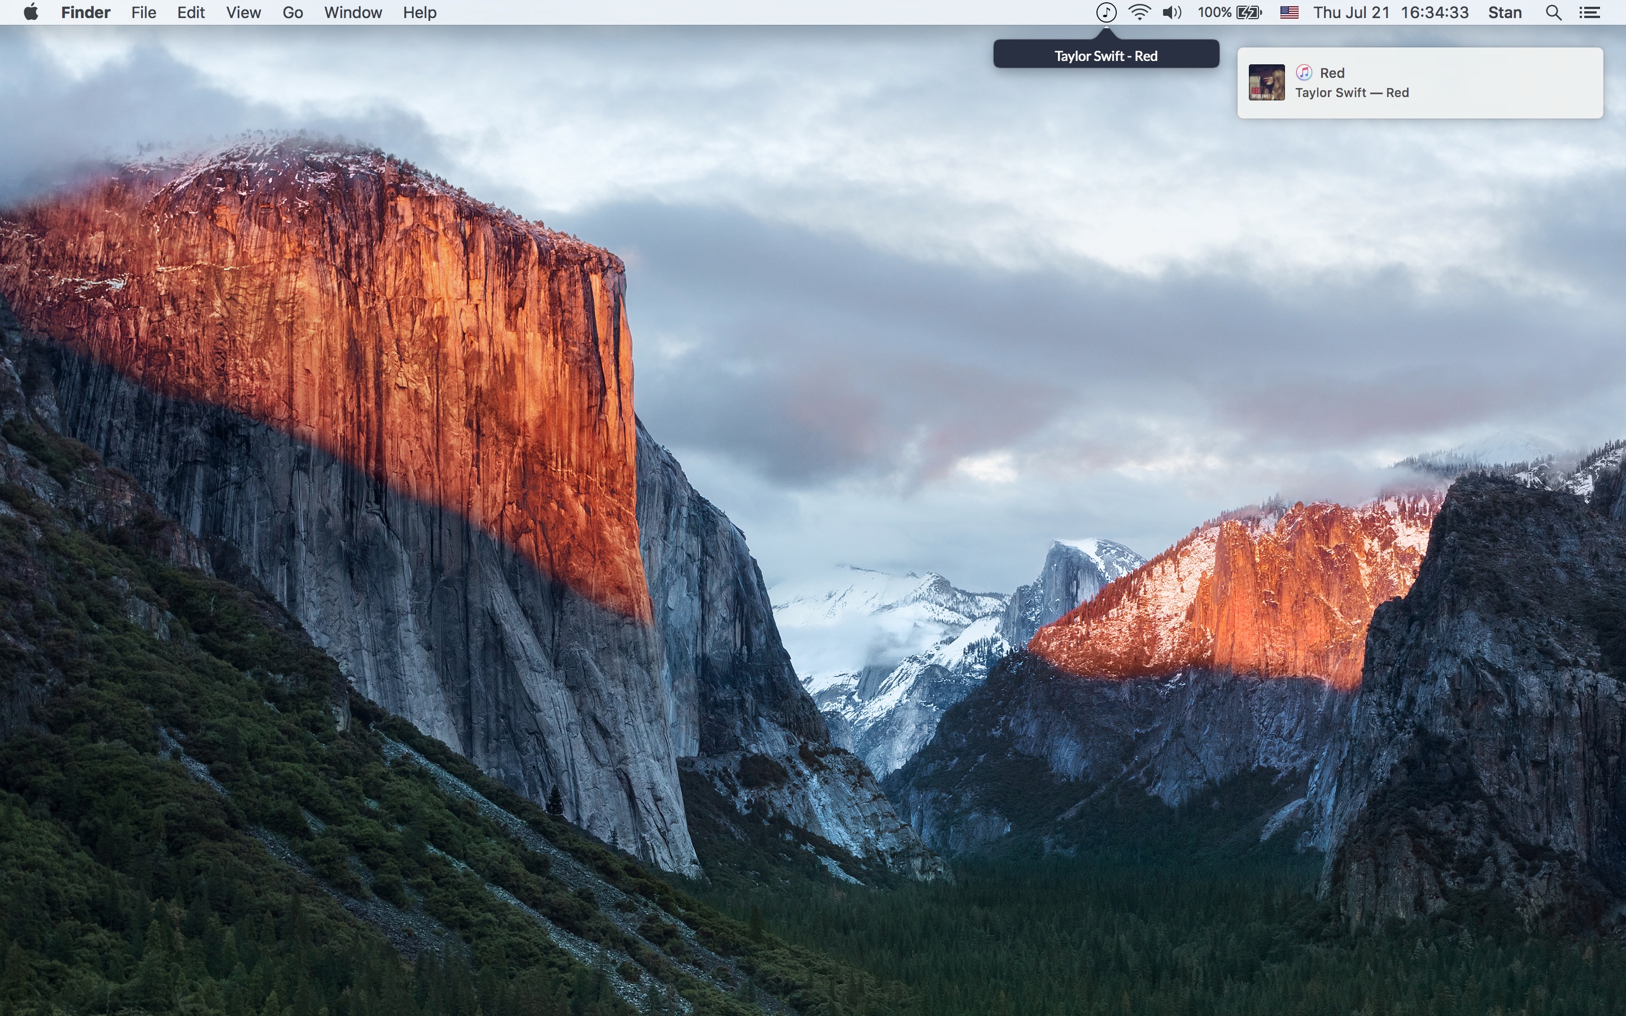Click the US flag input source icon
1626x1016 pixels.
pyautogui.click(x=1289, y=13)
